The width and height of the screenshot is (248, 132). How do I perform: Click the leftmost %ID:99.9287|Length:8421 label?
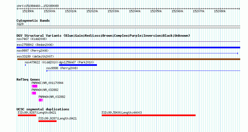37,113
